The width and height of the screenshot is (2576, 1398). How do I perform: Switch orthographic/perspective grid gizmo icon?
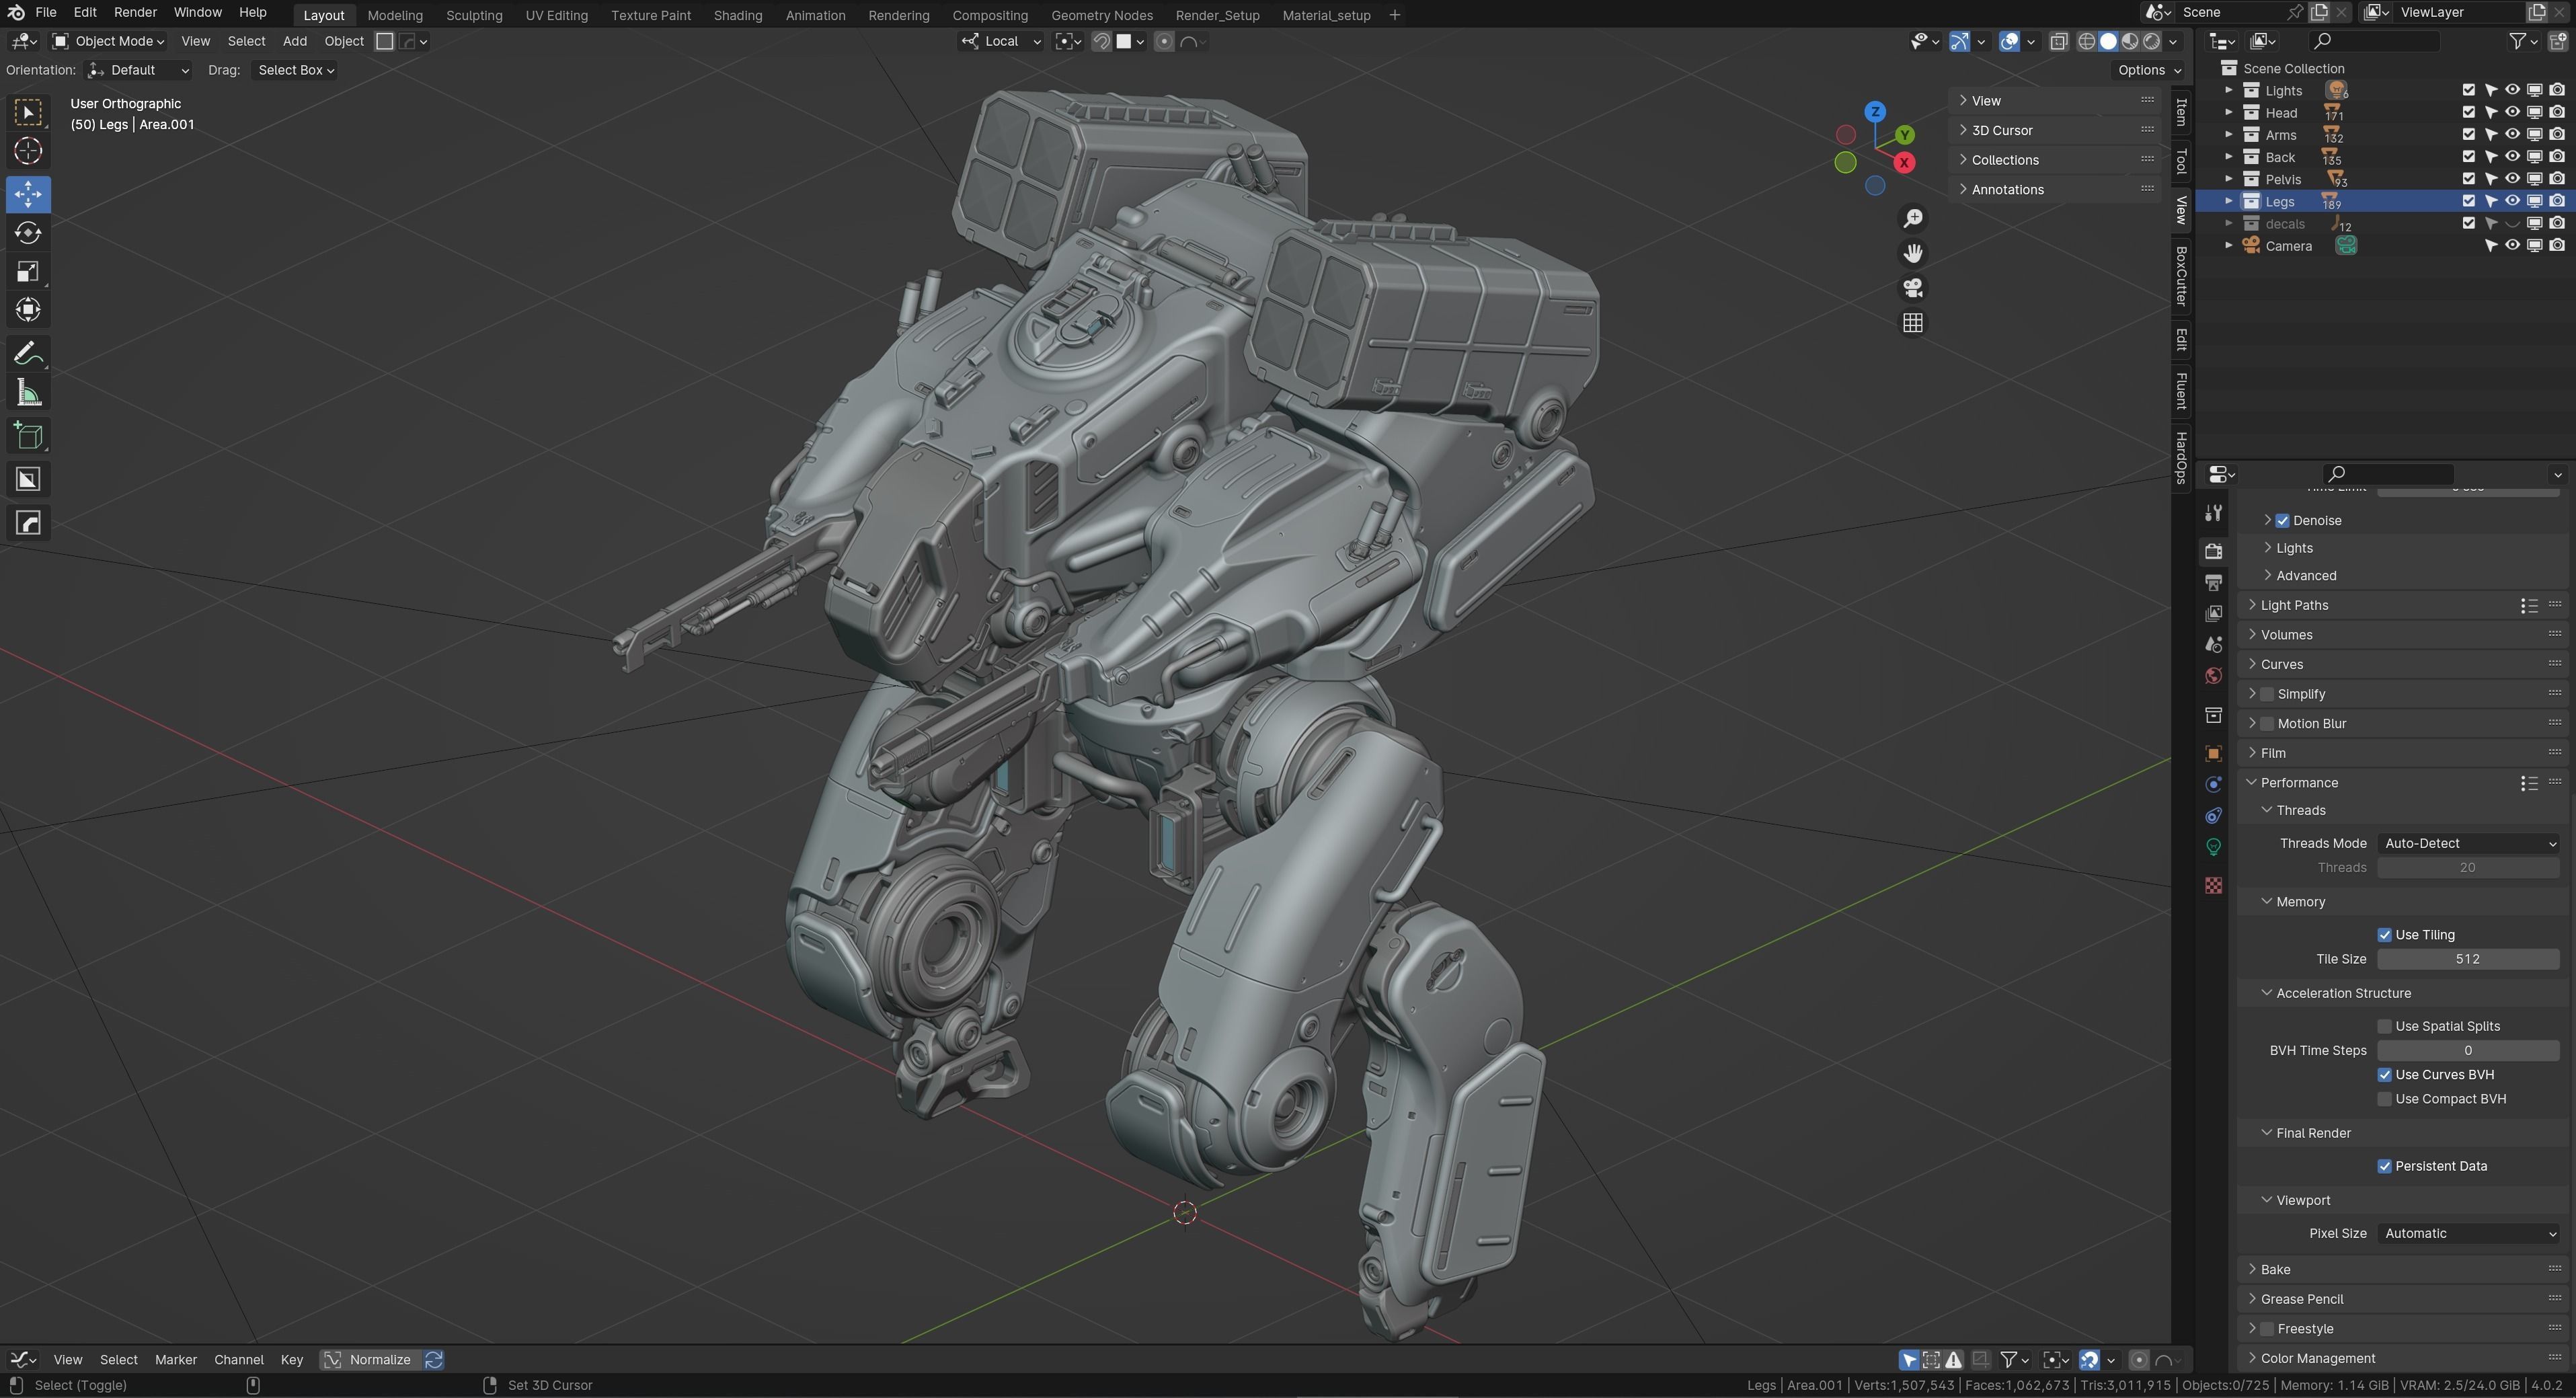[1912, 323]
